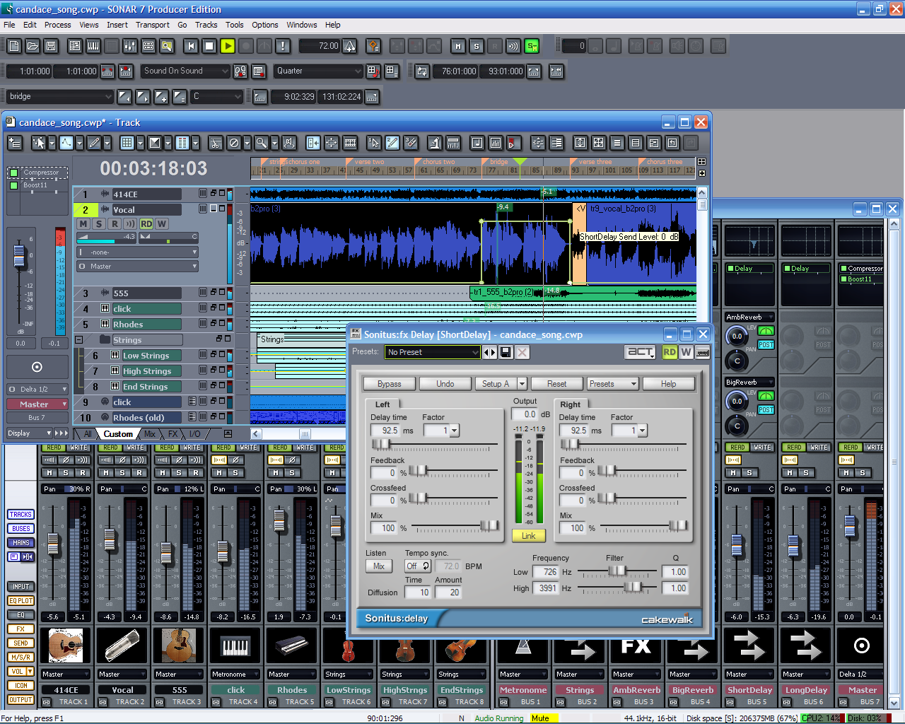Adjust the Right Mix slider handle

point(677,525)
